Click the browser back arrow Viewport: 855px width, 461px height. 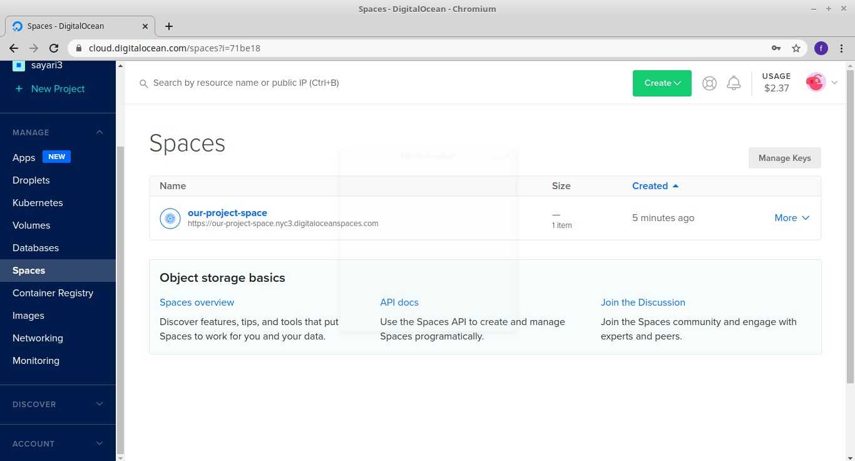tap(14, 48)
